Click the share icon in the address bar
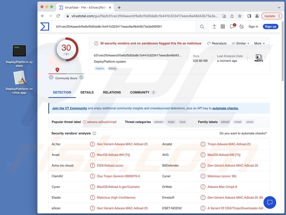Viewport: 286px width, 215px height. click(x=232, y=16)
